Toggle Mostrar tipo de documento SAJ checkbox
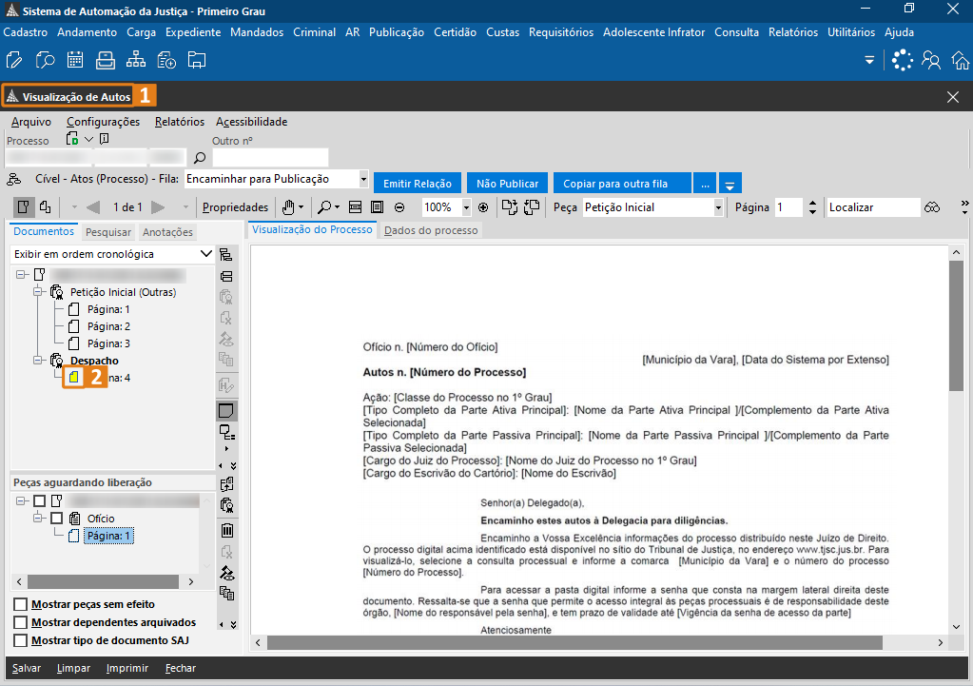Screen dimensions: 973x686 click(x=21, y=640)
